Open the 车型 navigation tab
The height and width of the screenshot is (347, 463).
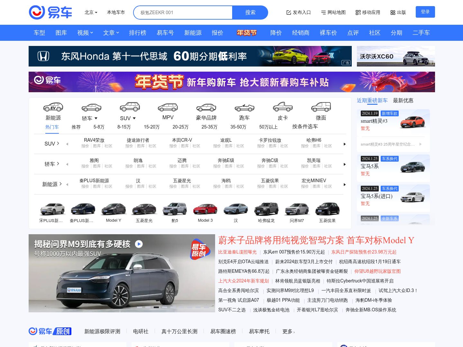(40, 33)
